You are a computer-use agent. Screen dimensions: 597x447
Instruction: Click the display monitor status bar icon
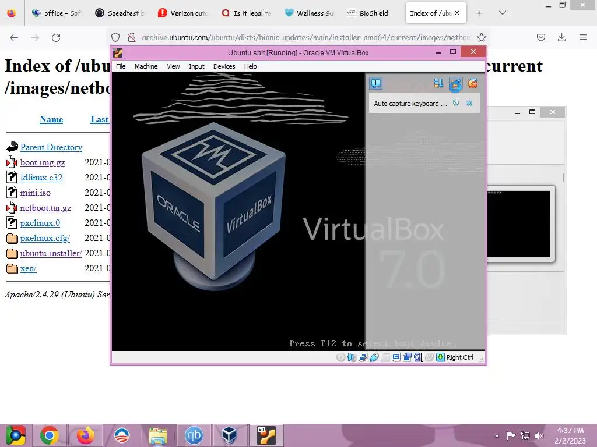point(396,357)
